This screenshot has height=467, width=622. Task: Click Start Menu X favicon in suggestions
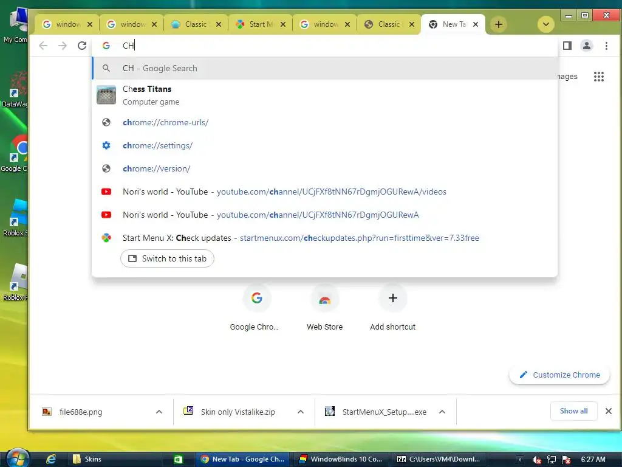tap(106, 238)
